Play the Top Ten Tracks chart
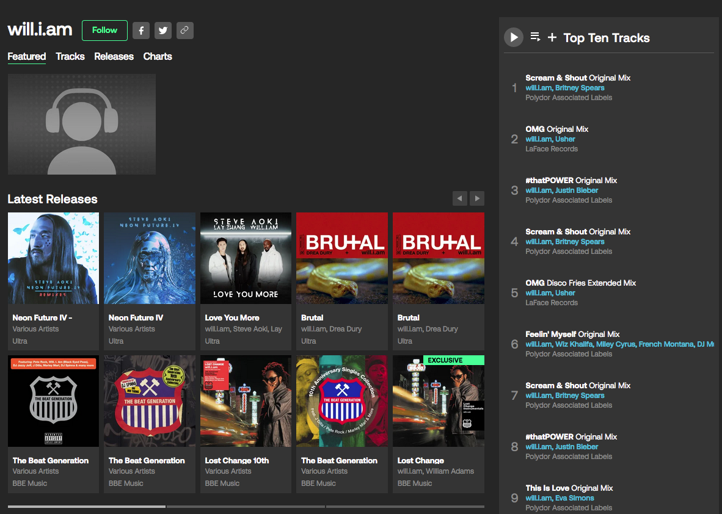722x514 pixels. 514,37
